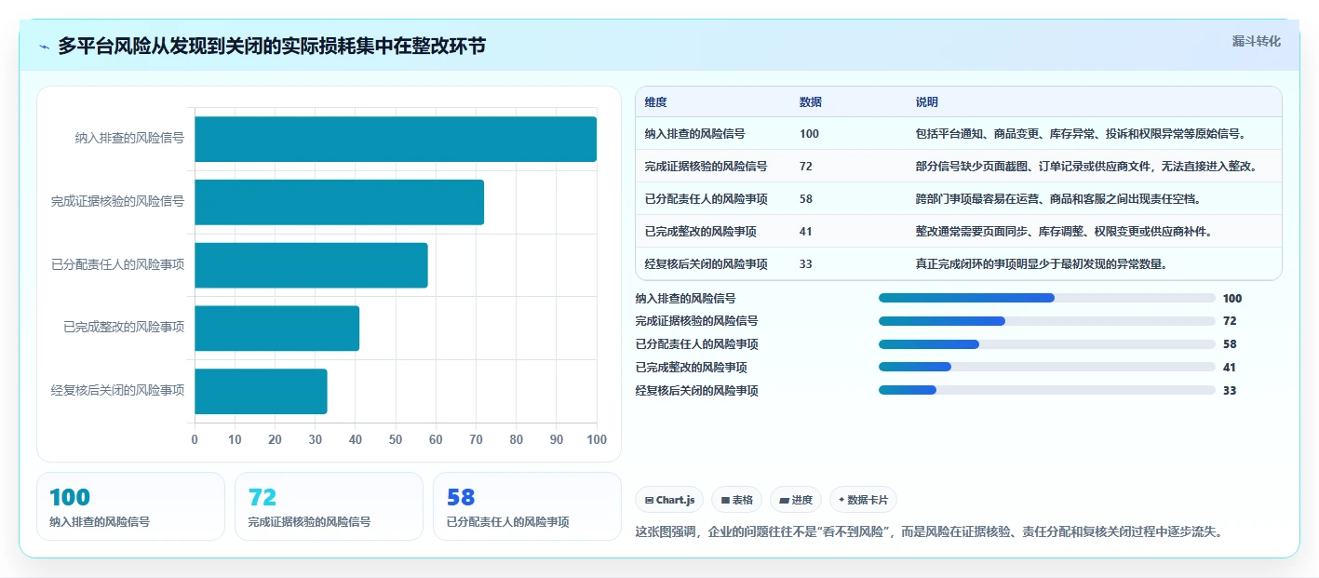
Task: Click description starting 部分信号缺少页面截图
Action: click(1086, 167)
